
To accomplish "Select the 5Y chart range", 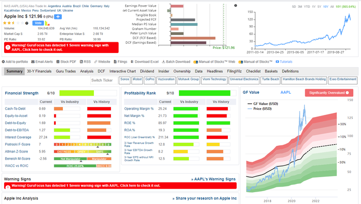I will [319, 7].
